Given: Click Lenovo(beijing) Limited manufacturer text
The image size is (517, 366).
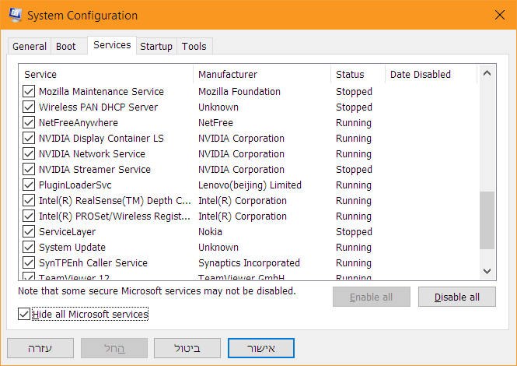Looking at the screenshot, I should [250, 185].
